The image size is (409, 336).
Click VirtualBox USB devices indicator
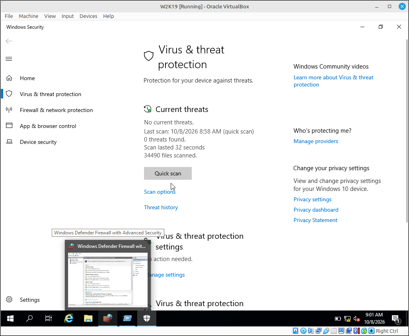coord(326,331)
